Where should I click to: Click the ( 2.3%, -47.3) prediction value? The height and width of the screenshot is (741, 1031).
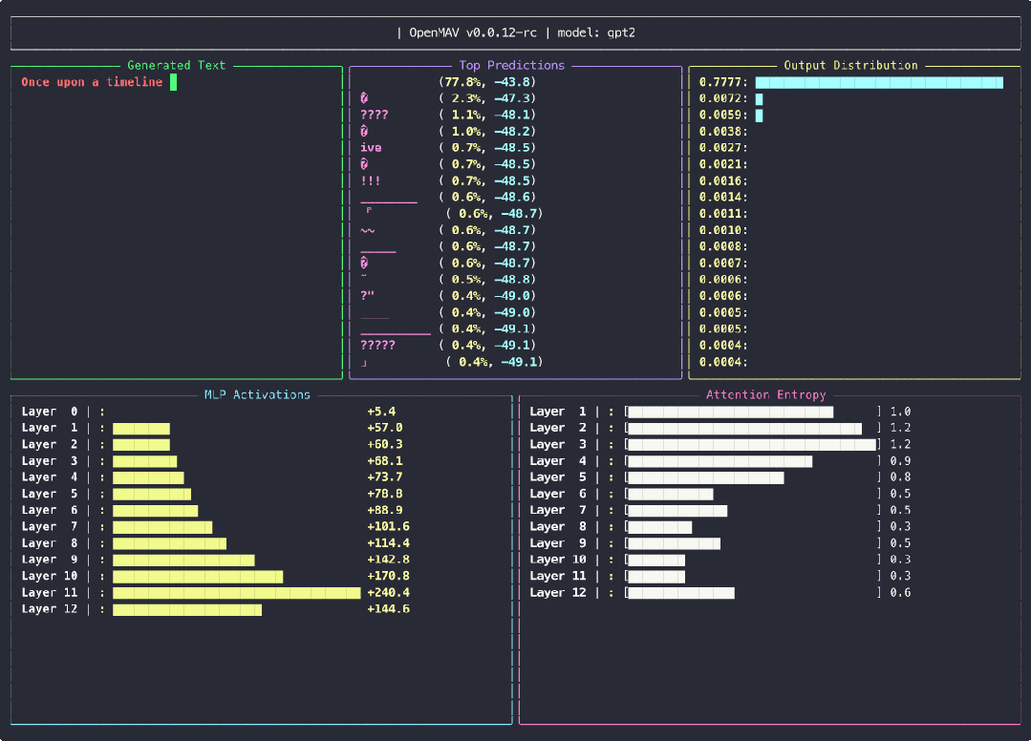pyautogui.click(x=487, y=98)
